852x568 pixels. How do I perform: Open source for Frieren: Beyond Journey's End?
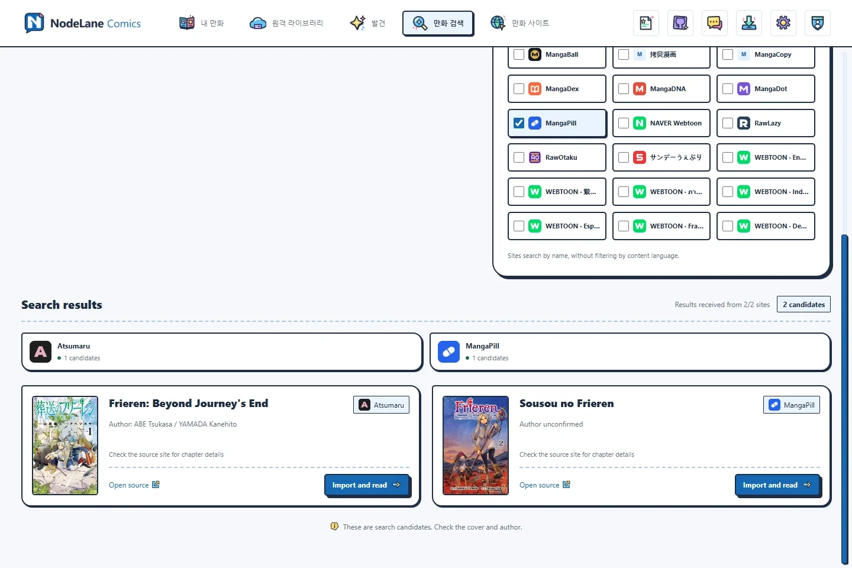pyautogui.click(x=134, y=485)
